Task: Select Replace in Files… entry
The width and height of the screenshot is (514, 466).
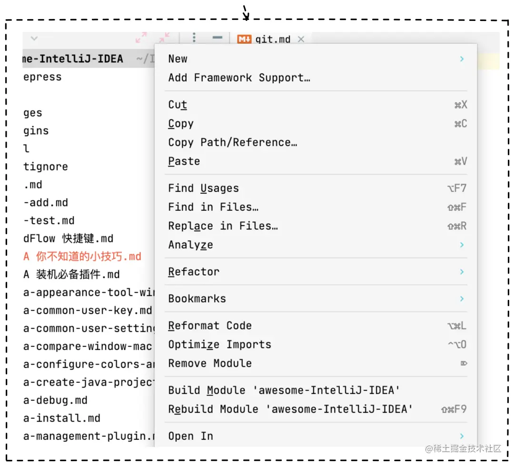Action: pyautogui.click(x=316, y=226)
